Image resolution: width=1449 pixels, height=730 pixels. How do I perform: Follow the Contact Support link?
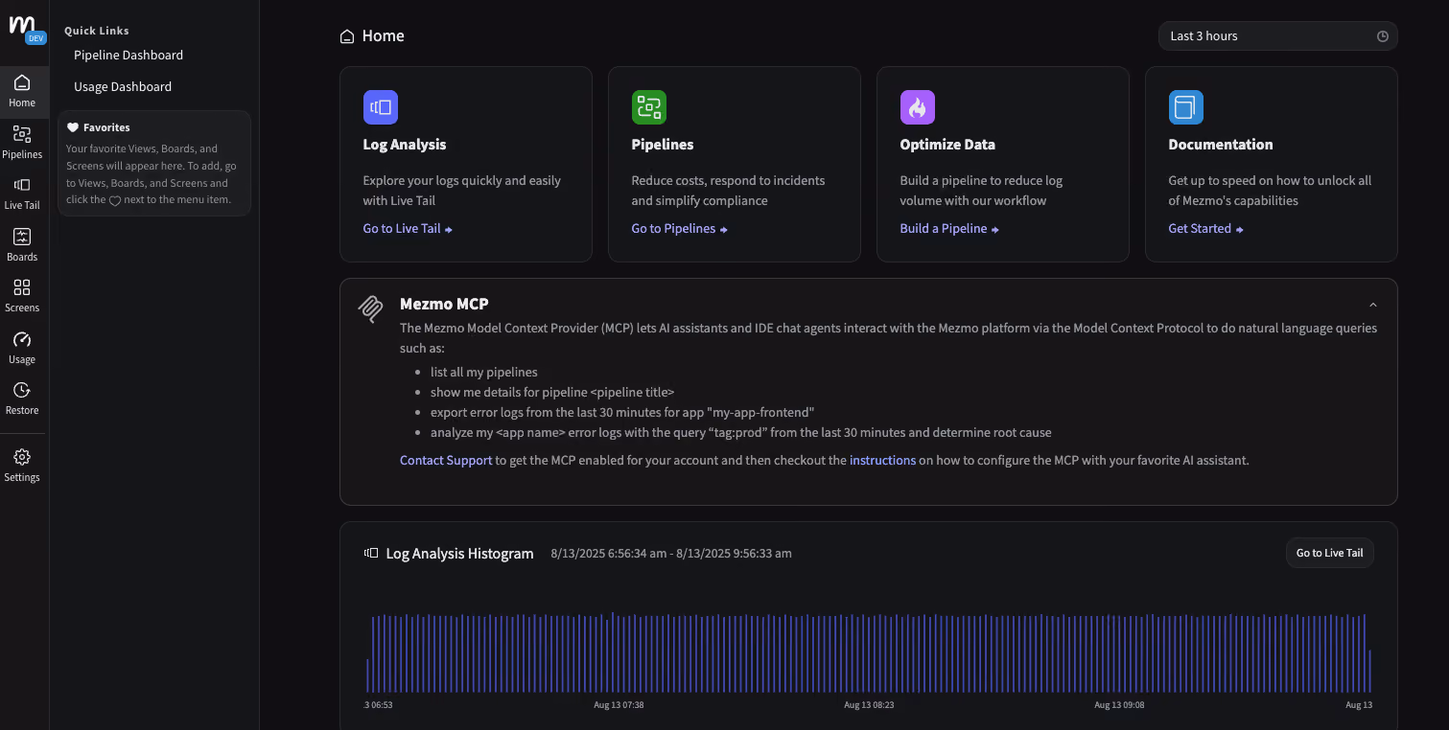(446, 460)
